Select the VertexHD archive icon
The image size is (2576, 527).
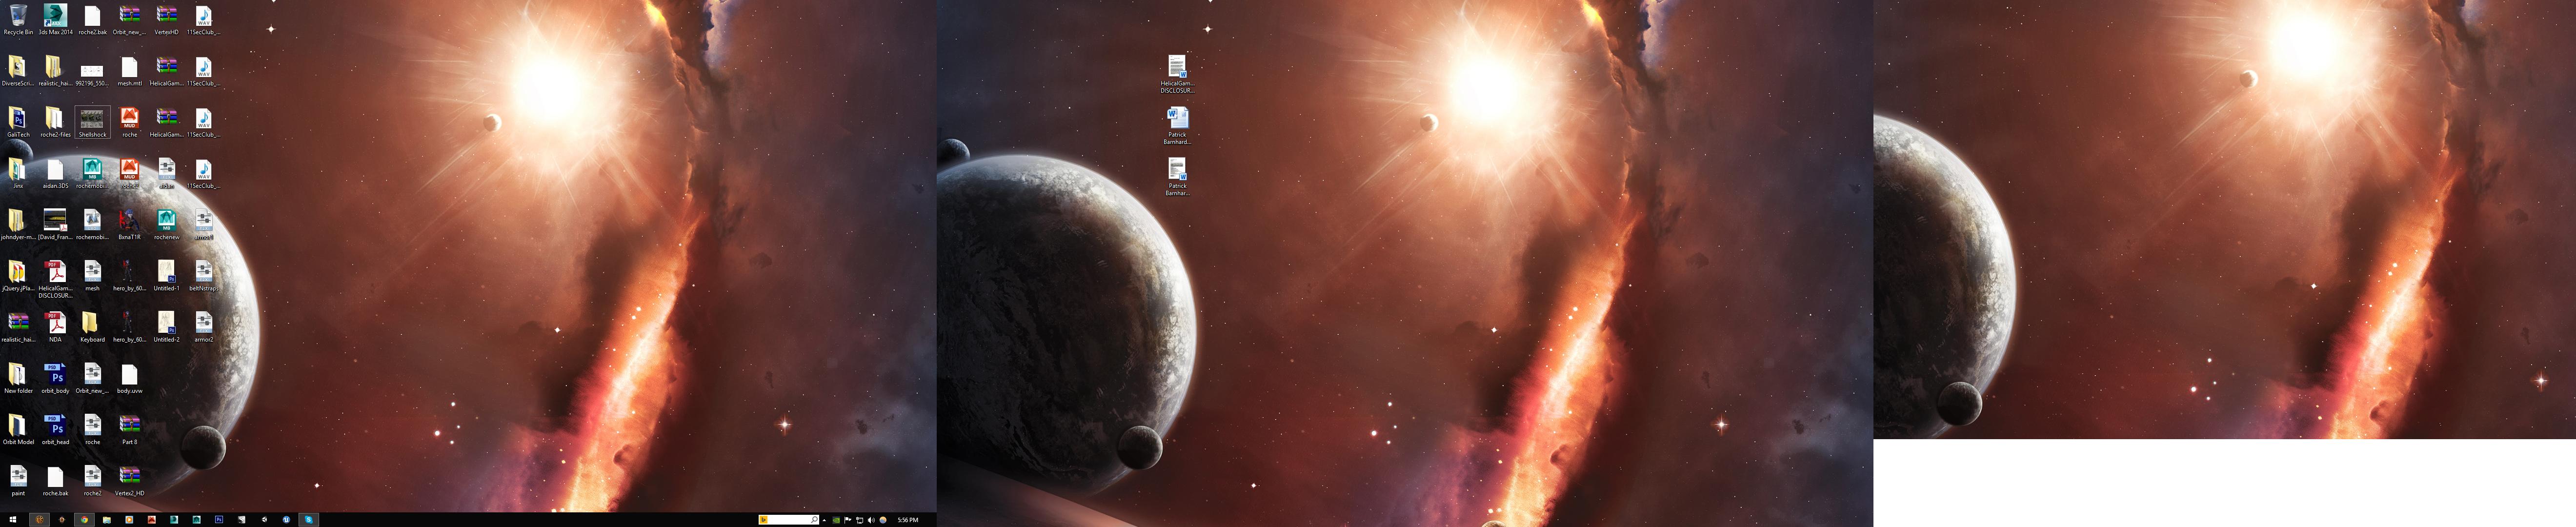point(166,19)
